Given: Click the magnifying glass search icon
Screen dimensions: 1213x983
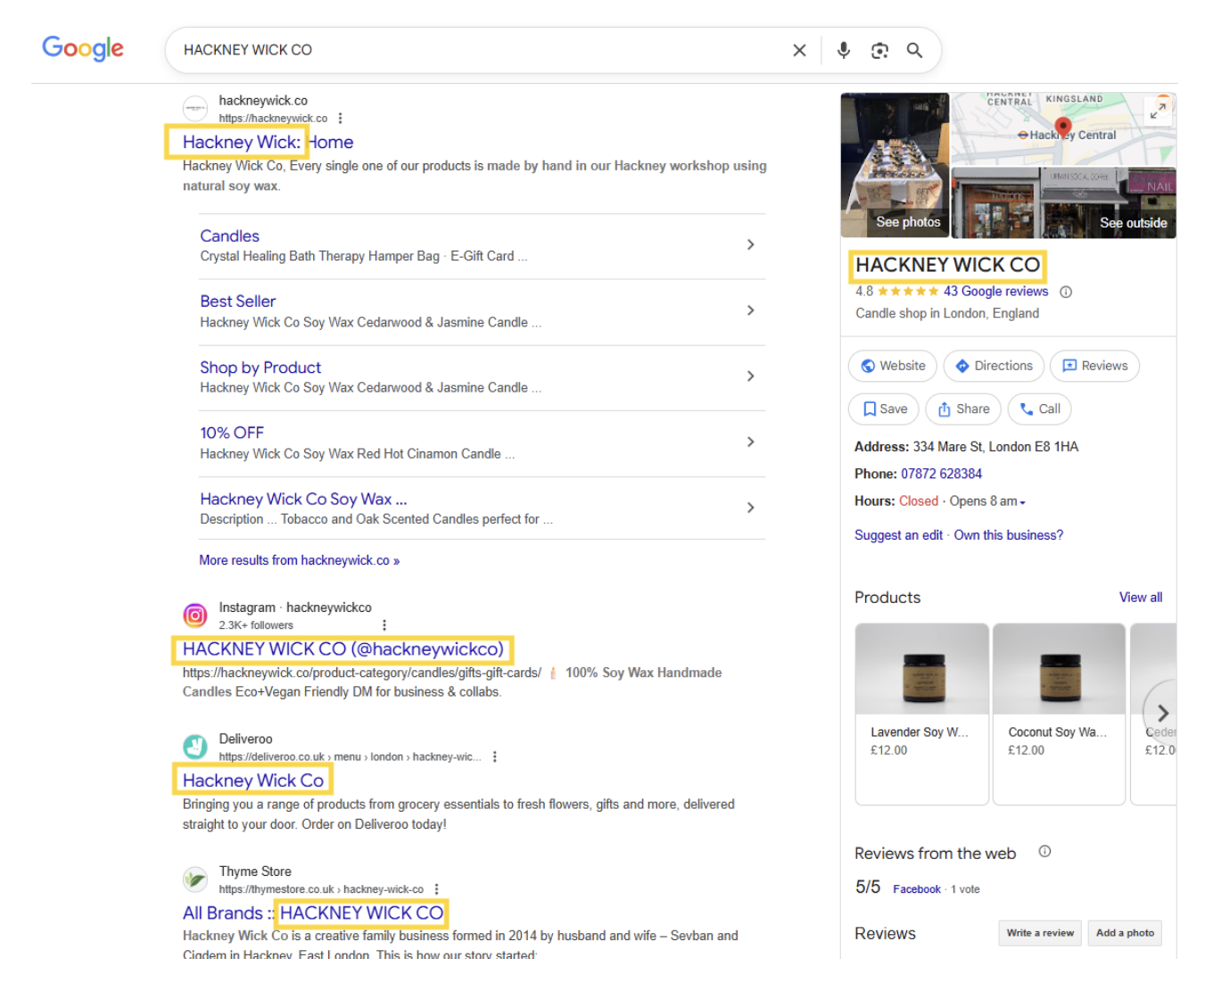Looking at the screenshot, I should 914,51.
